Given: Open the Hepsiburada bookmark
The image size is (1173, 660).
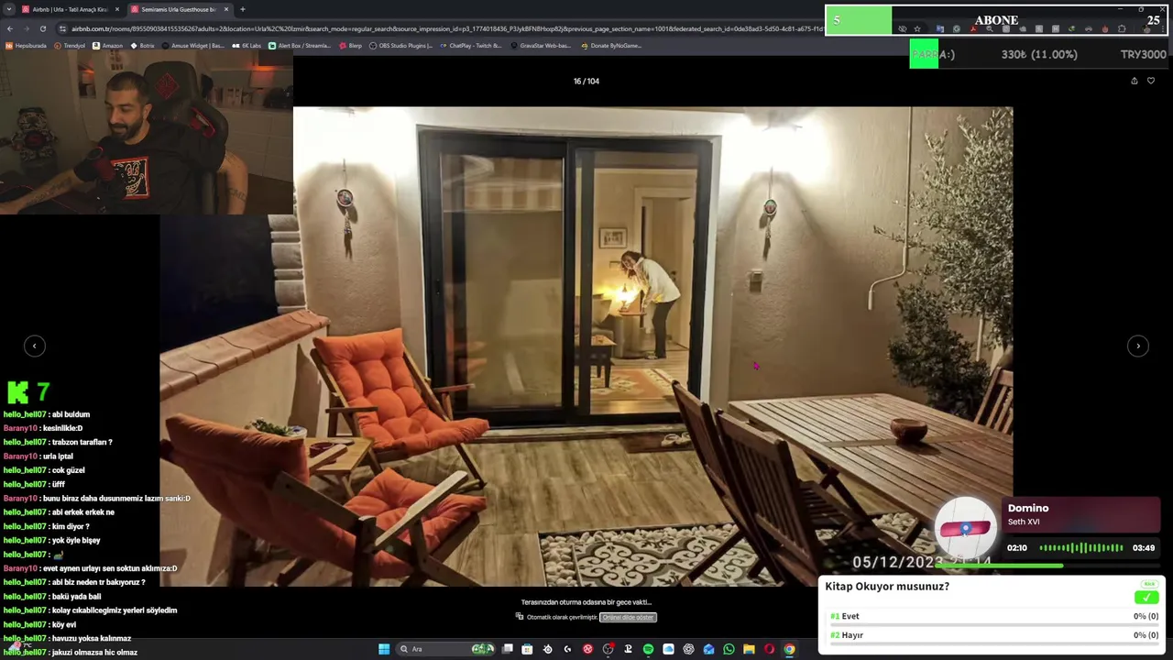Looking at the screenshot, I should [x=27, y=45].
